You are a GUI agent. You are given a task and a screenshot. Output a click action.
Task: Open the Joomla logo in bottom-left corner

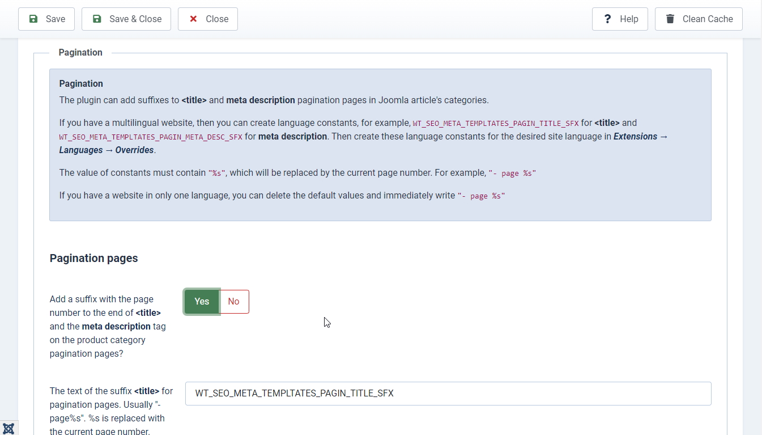coord(8,428)
